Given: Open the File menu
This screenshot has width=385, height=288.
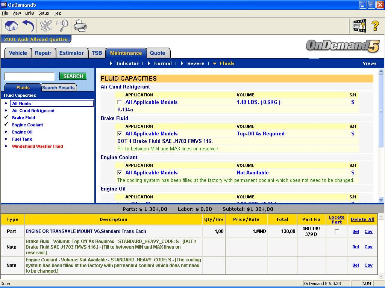Looking at the screenshot, I should (5, 13).
